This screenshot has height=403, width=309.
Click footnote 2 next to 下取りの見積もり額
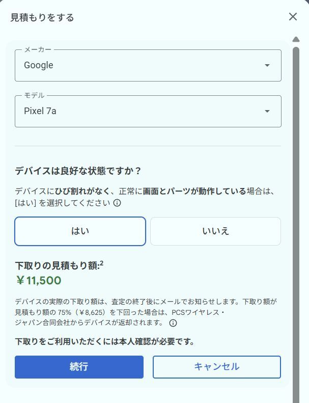[x=102, y=263]
